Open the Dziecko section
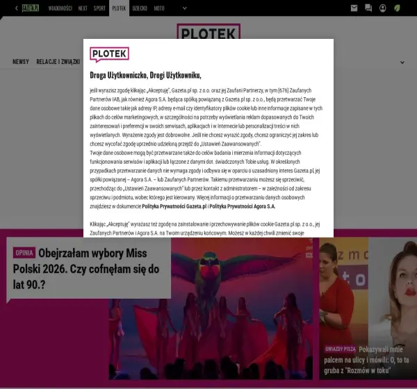The height and width of the screenshot is (389, 417). (140, 8)
